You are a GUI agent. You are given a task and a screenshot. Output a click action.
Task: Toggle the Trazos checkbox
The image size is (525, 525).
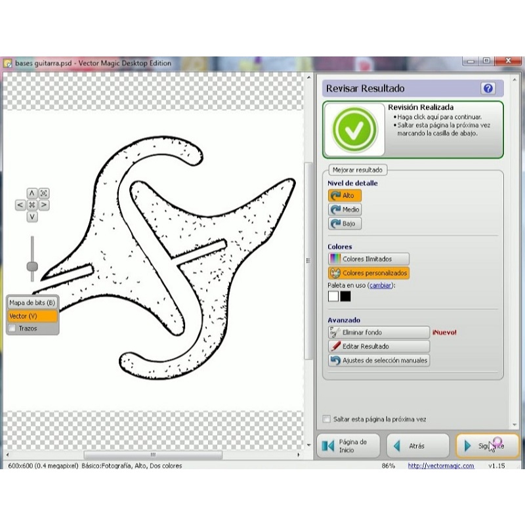coord(12,328)
